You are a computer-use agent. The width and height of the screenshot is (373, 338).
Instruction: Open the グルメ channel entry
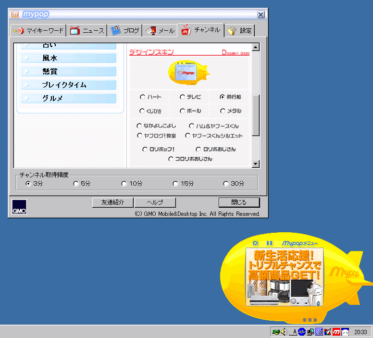(69, 98)
